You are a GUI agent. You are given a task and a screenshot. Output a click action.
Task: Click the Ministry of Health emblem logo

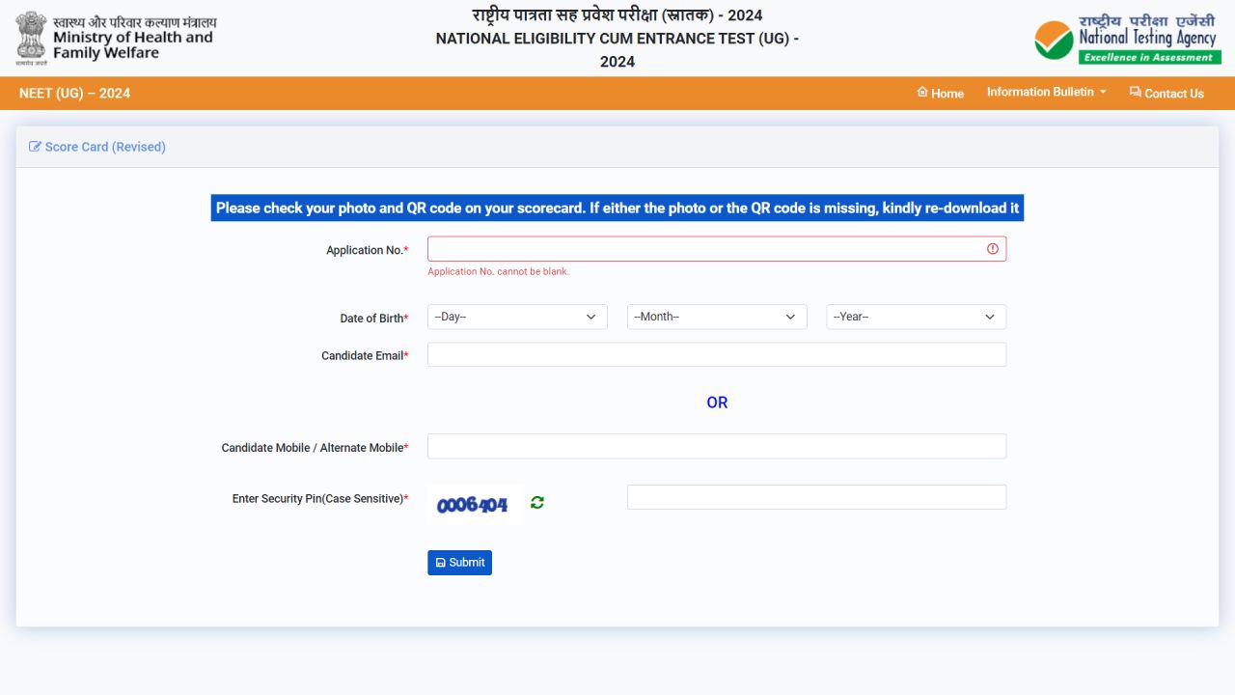(x=116, y=38)
